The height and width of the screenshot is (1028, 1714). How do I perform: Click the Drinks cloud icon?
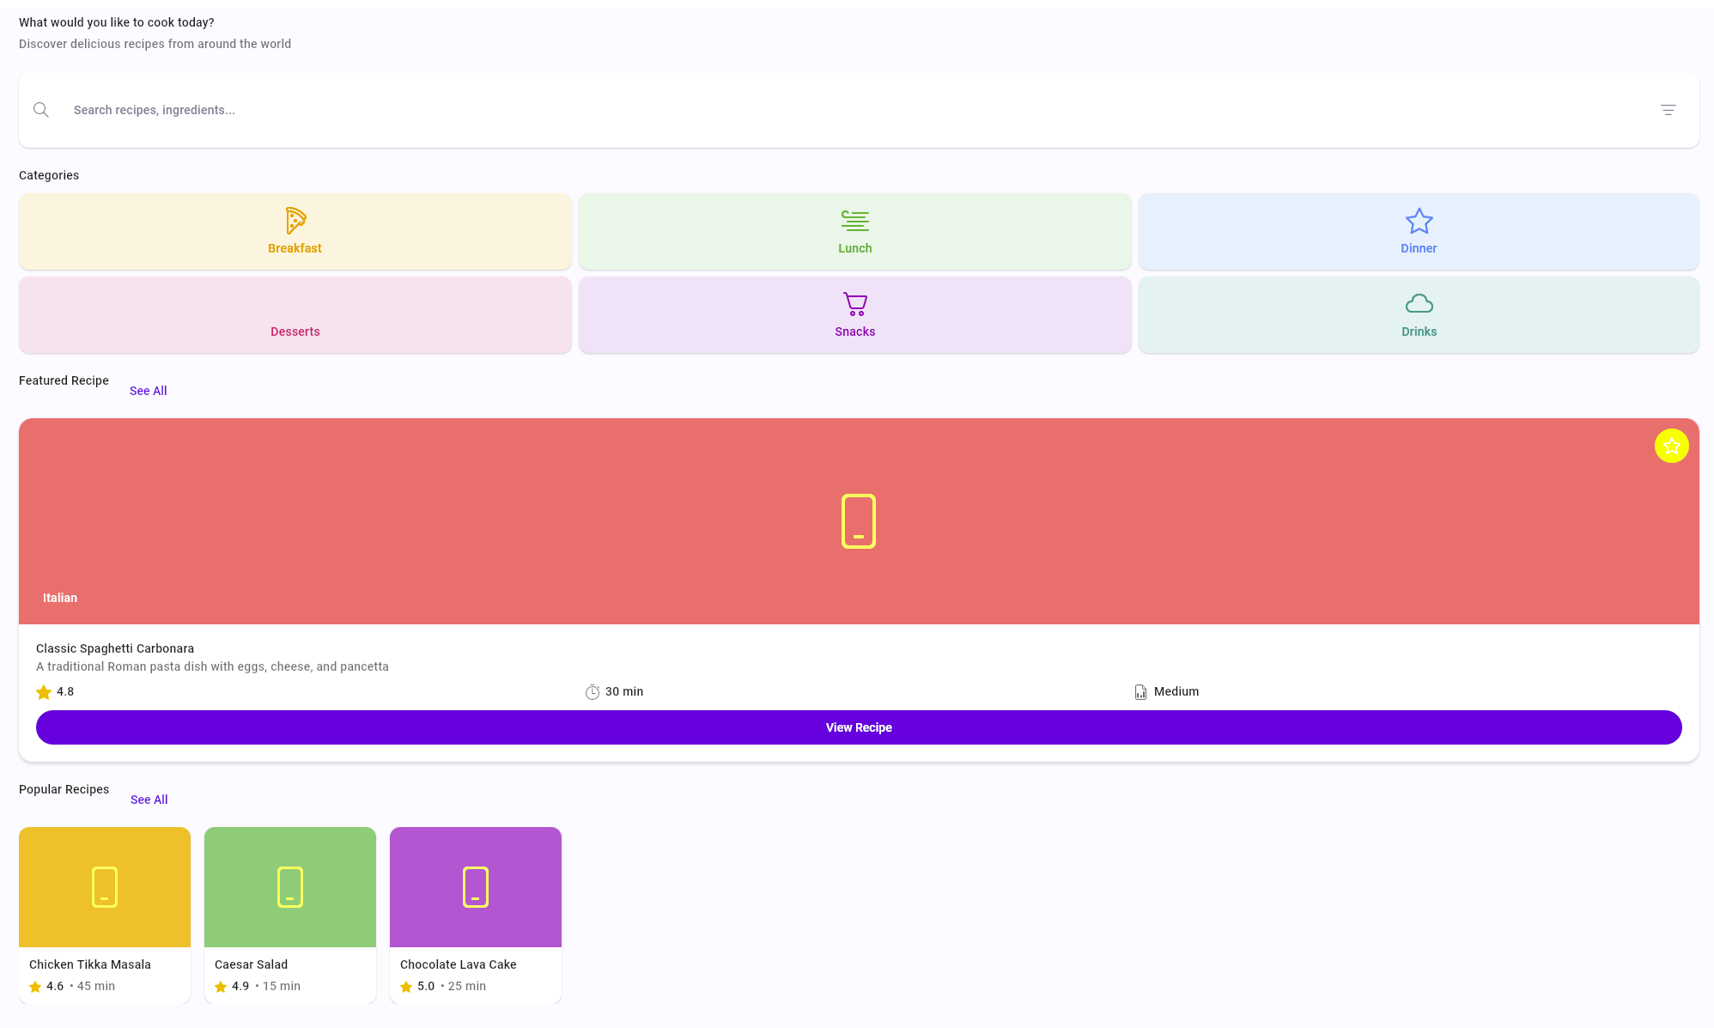pyautogui.click(x=1419, y=304)
